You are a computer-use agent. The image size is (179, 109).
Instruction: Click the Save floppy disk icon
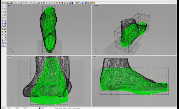pos(8,3)
